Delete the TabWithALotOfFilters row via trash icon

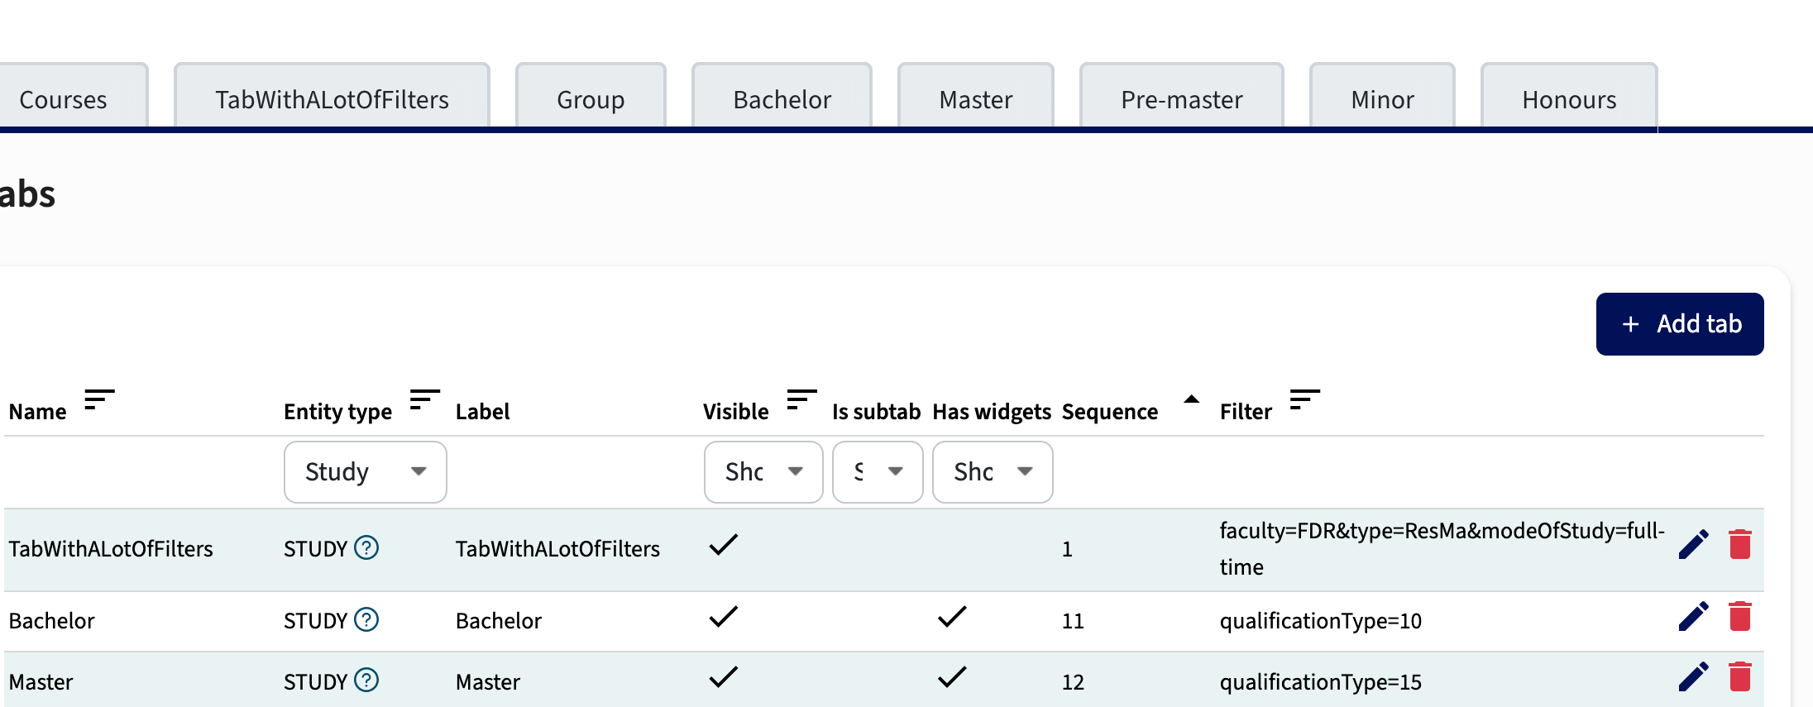tap(1740, 544)
